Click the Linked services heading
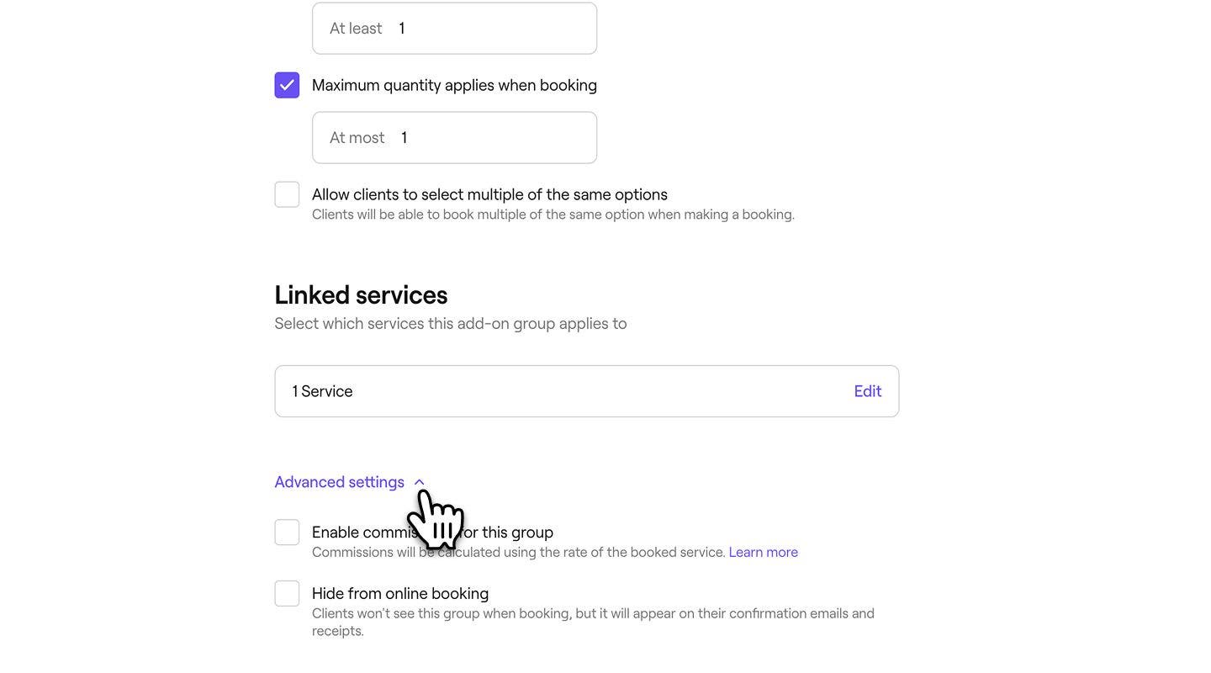1211x673 pixels. pos(361,295)
